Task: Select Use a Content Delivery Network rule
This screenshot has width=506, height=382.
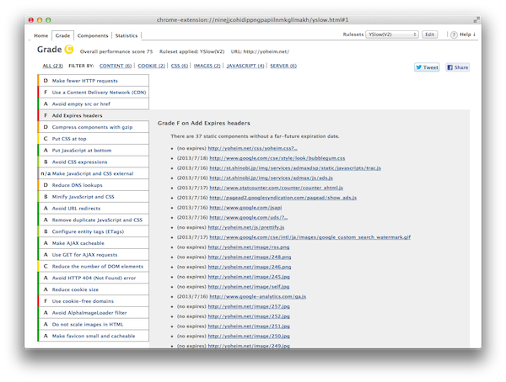Action: coord(94,92)
